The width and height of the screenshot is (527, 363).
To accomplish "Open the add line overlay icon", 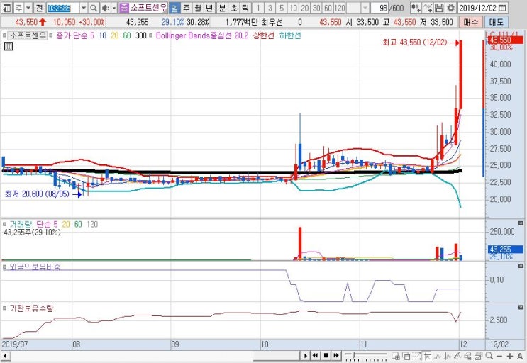I will [x=428, y=8].
